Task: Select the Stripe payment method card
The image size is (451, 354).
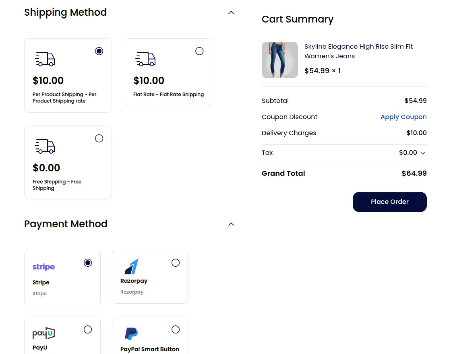Action: point(62,278)
